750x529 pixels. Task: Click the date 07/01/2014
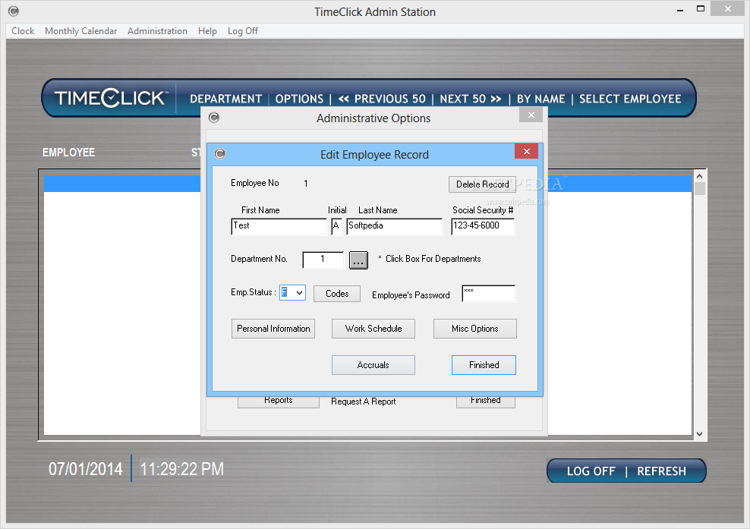click(86, 469)
